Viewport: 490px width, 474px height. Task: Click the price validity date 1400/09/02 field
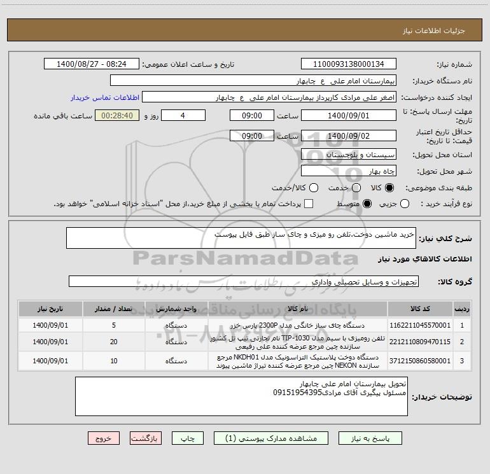349,136
